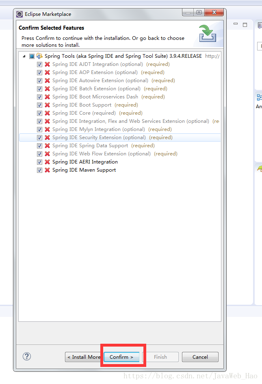This screenshot has height=384, width=262.
Task: Select Spring IDE AERI Integration row text
Action: [85, 161]
